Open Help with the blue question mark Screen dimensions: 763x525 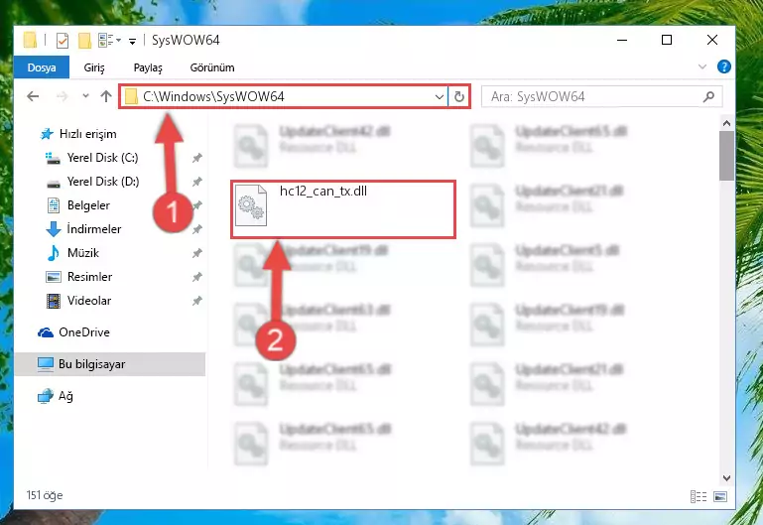point(724,66)
